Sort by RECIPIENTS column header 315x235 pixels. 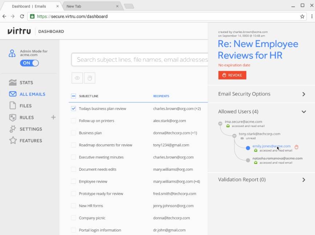pos(161,96)
